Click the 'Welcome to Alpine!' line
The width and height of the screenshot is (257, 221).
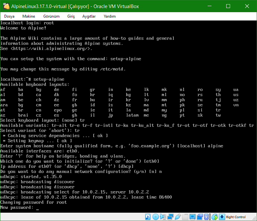tap(23, 28)
